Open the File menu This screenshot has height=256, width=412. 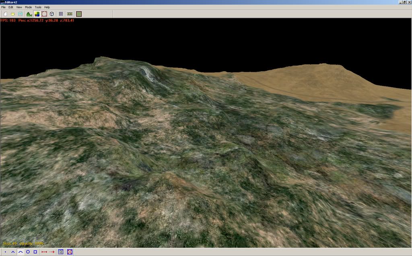4,7
